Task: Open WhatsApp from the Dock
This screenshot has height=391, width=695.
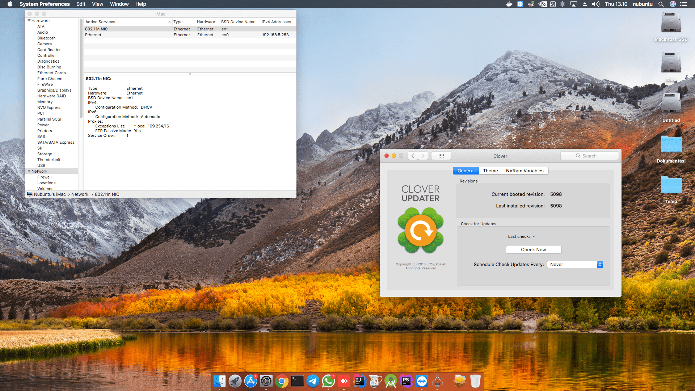Action: (328, 381)
